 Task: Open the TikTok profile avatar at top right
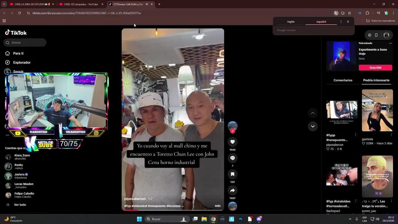[x=386, y=35]
